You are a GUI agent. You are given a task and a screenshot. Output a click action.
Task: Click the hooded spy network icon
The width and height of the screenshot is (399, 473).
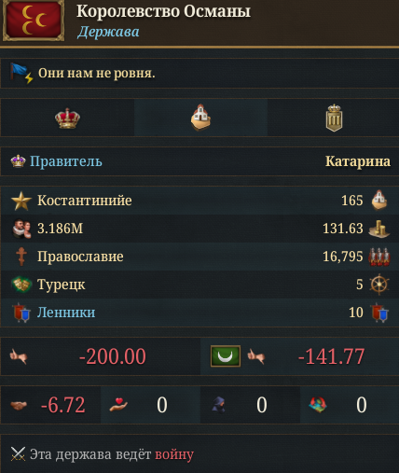218,405
